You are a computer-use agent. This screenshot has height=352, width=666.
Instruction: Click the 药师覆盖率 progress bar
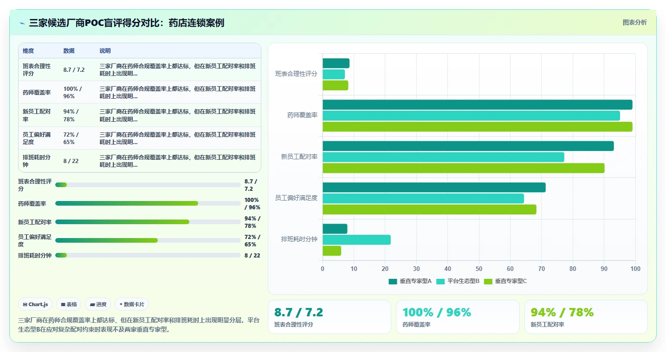[148, 203]
